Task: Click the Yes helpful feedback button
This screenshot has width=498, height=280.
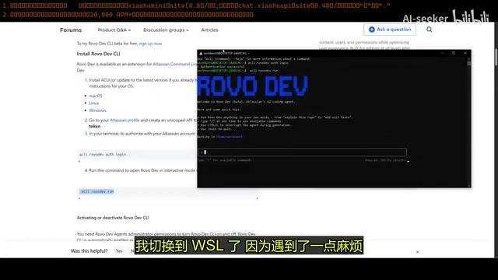Action: point(119,250)
